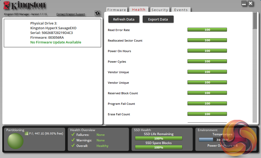Click the Program Fail Count bar
Image resolution: width=261 pixels, height=158 pixels.
(x=207, y=103)
